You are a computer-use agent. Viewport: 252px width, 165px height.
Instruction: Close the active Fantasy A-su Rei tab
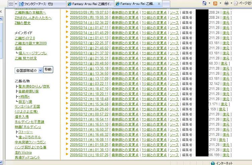(159, 4)
